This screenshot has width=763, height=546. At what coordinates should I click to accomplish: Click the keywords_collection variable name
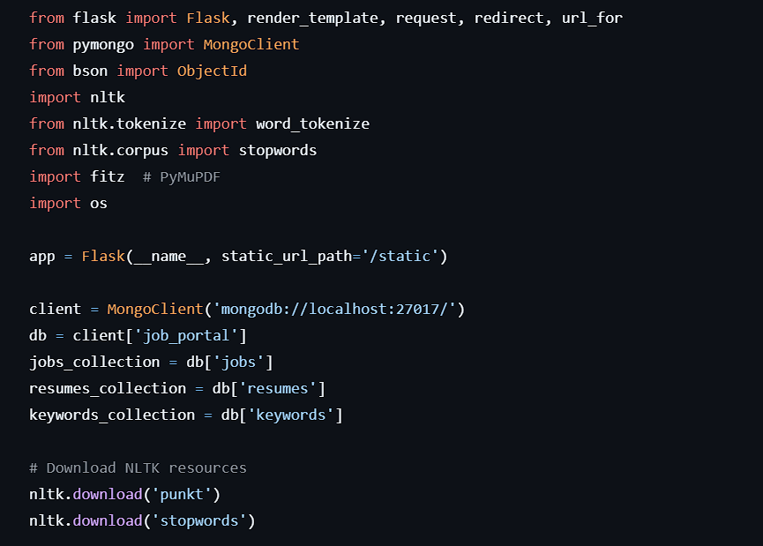tap(112, 415)
